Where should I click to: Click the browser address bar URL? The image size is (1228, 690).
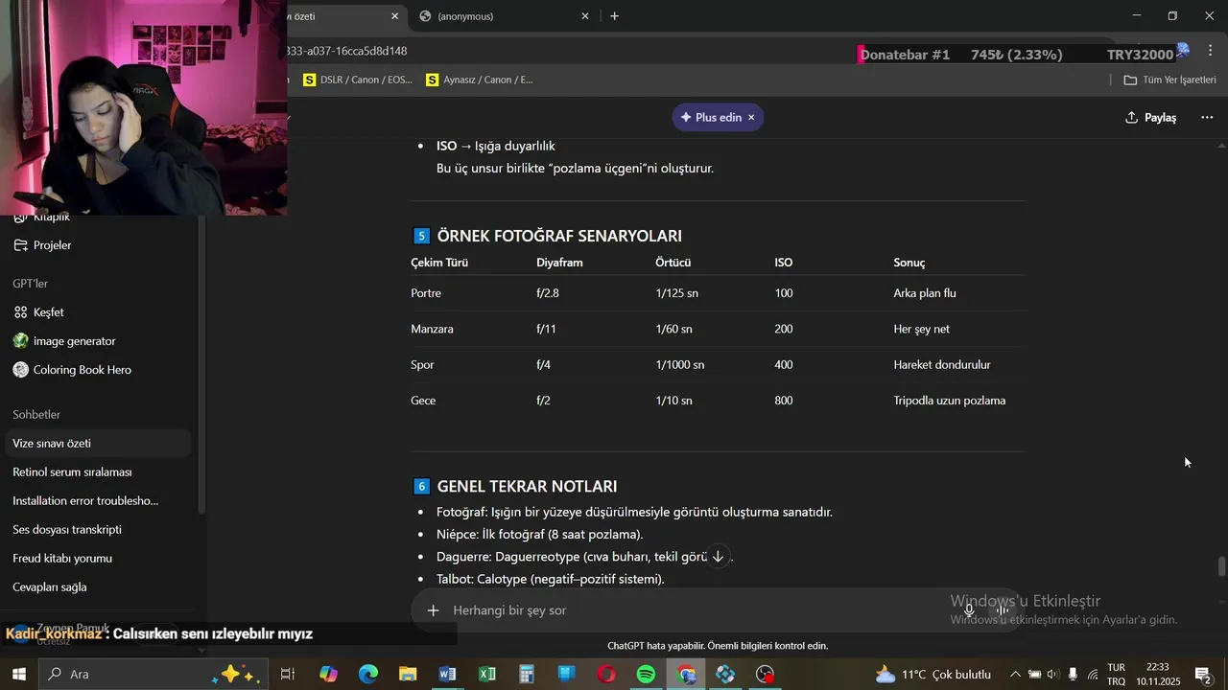click(347, 51)
